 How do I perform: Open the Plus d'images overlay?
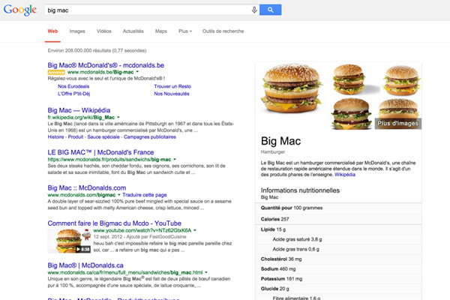[398, 124]
